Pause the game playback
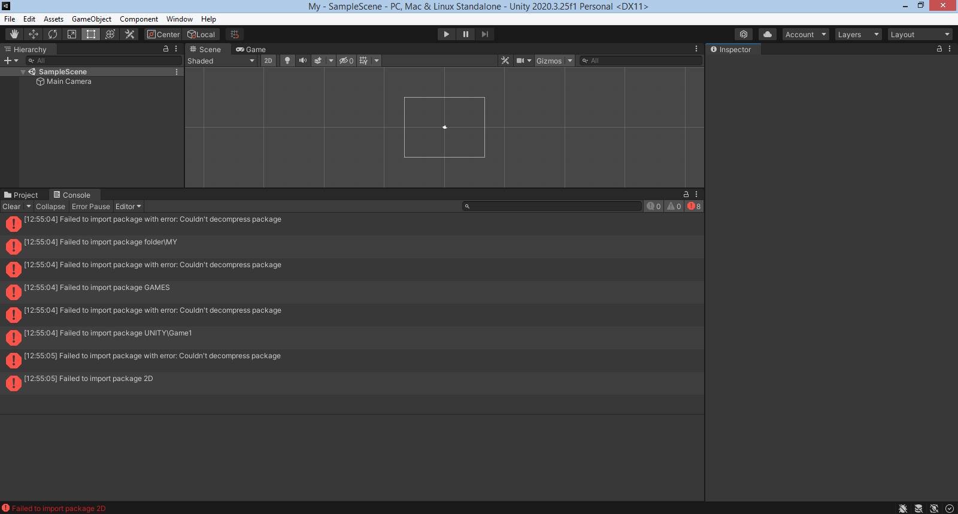 click(x=465, y=34)
